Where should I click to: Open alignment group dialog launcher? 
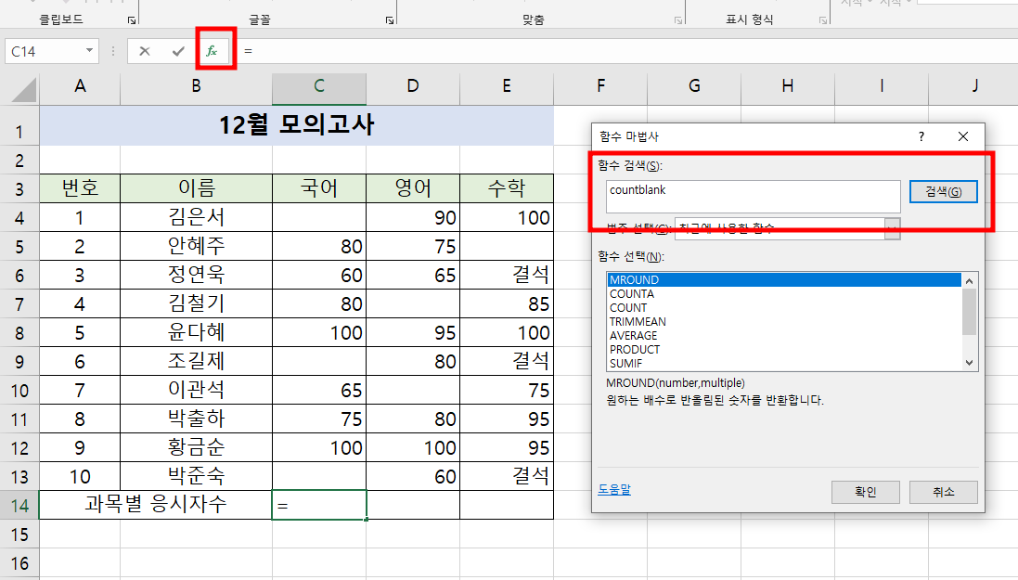(677, 20)
